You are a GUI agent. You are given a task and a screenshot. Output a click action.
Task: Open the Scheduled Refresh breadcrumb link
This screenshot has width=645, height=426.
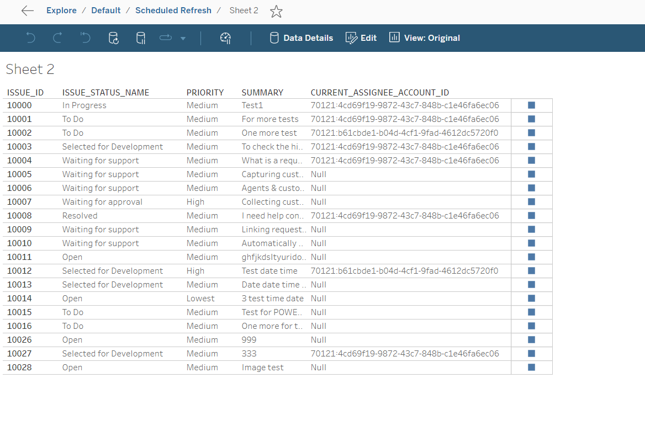pyautogui.click(x=173, y=10)
